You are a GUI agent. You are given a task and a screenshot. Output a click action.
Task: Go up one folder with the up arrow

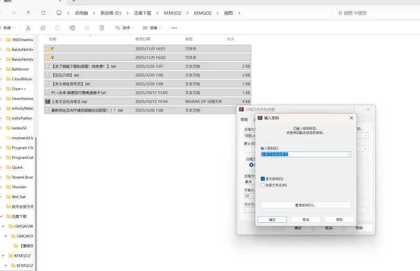pyautogui.click(x=28, y=13)
